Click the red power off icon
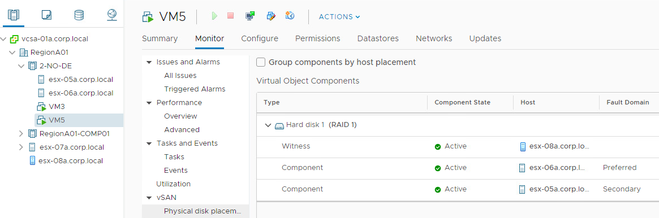 [x=230, y=16]
